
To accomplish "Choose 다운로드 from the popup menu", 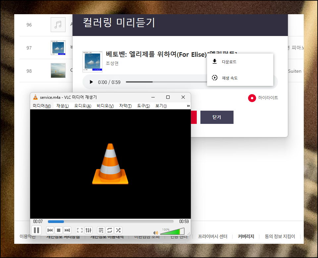I will point(240,62).
